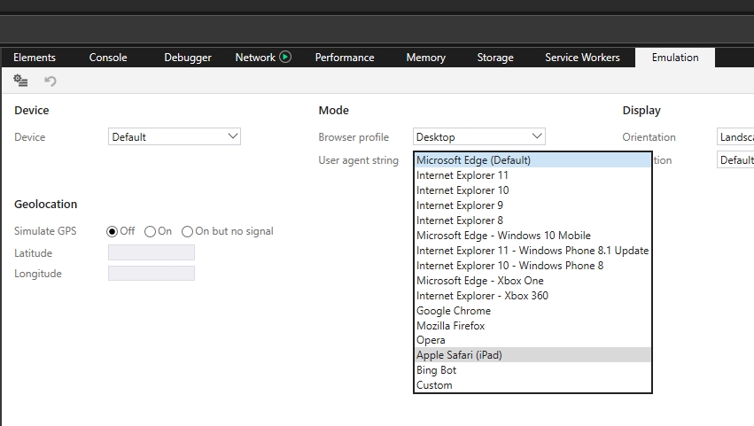Open the Elements tab

point(35,58)
